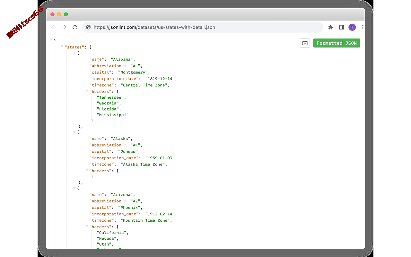The image size is (411, 257).
Task: Click Alaska's "abbreviation" key
Action: [x=106, y=145]
